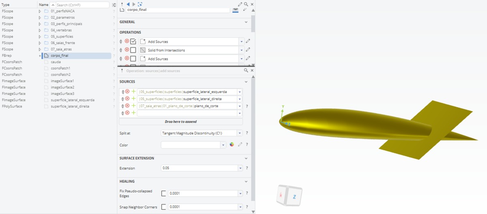Collapse the SURFACE EXTENSION section

click(246, 158)
